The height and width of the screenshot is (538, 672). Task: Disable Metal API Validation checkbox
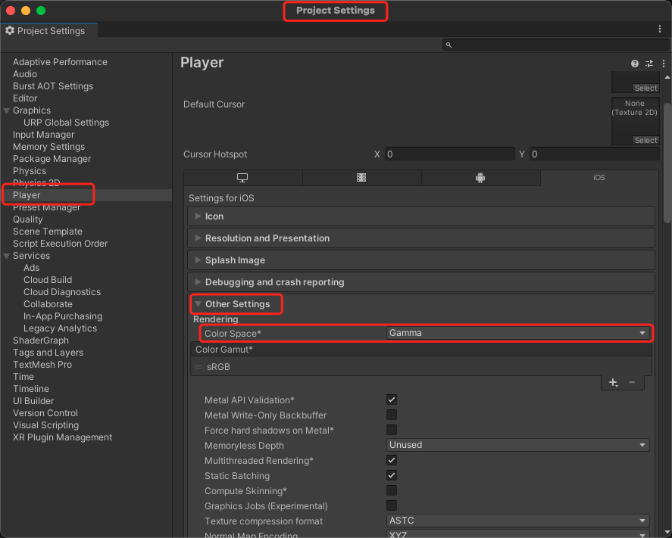(392, 400)
